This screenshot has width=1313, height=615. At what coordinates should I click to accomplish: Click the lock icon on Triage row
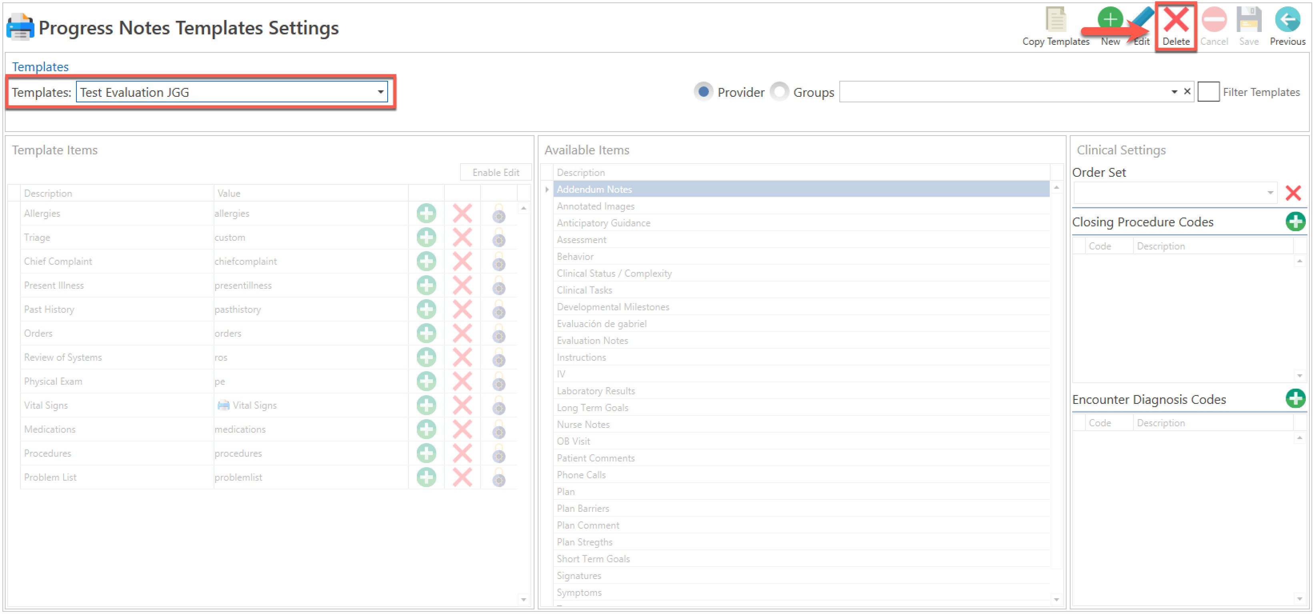pyautogui.click(x=498, y=238)
